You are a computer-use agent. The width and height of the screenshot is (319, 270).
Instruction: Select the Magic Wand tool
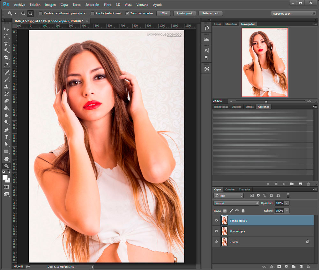[x=6, y=50]
